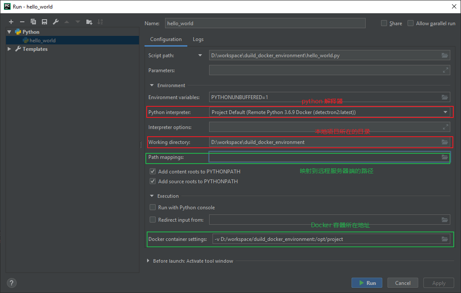Select the Python group label
Image resolution: width=461 pixels, height=293 pixels.
pyautogui.click(x=31, y=32)
